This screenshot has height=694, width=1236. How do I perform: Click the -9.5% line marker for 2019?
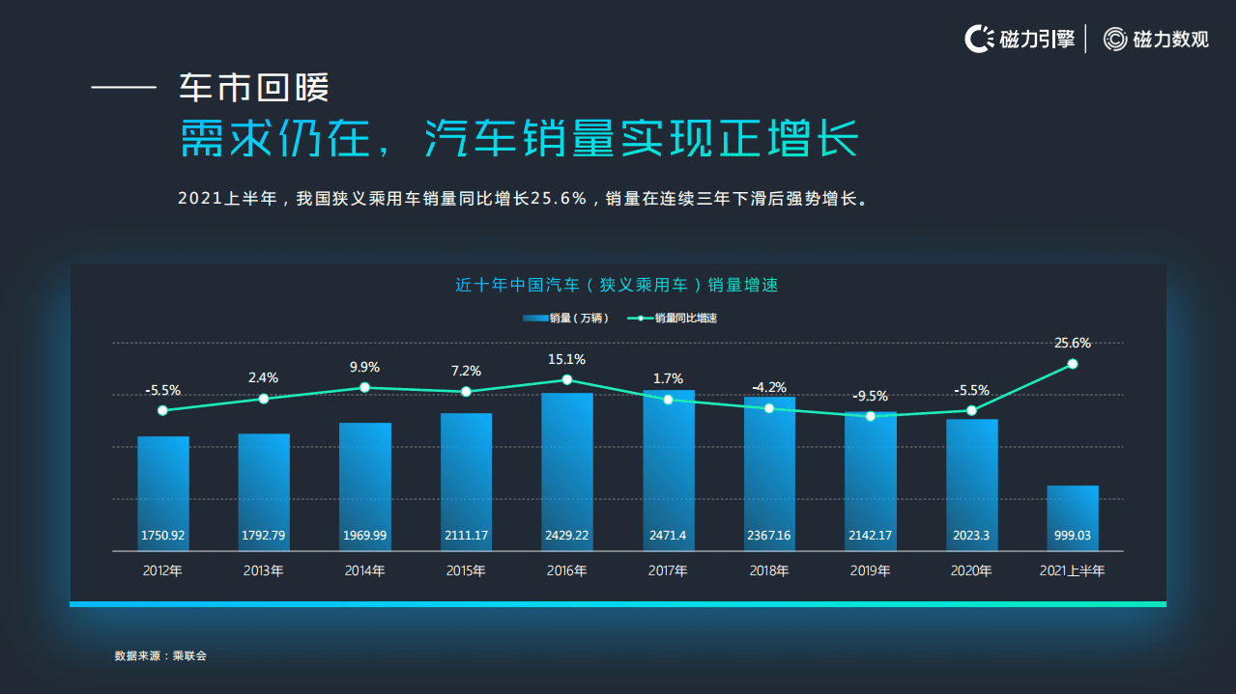(870, 416)
